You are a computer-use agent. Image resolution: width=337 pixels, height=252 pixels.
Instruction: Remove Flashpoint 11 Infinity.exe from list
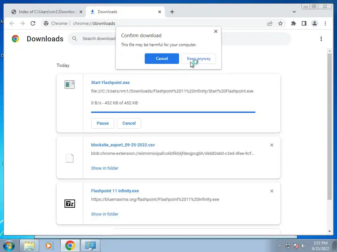click(272, 191)
